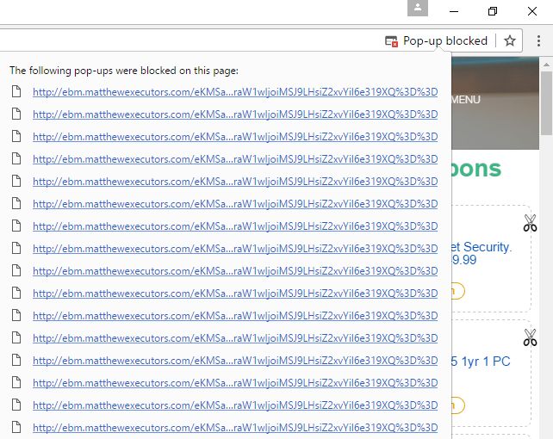553x439 pixels.
Task: Open the Chrome profile avatar button
Action: tap(418, 8)
